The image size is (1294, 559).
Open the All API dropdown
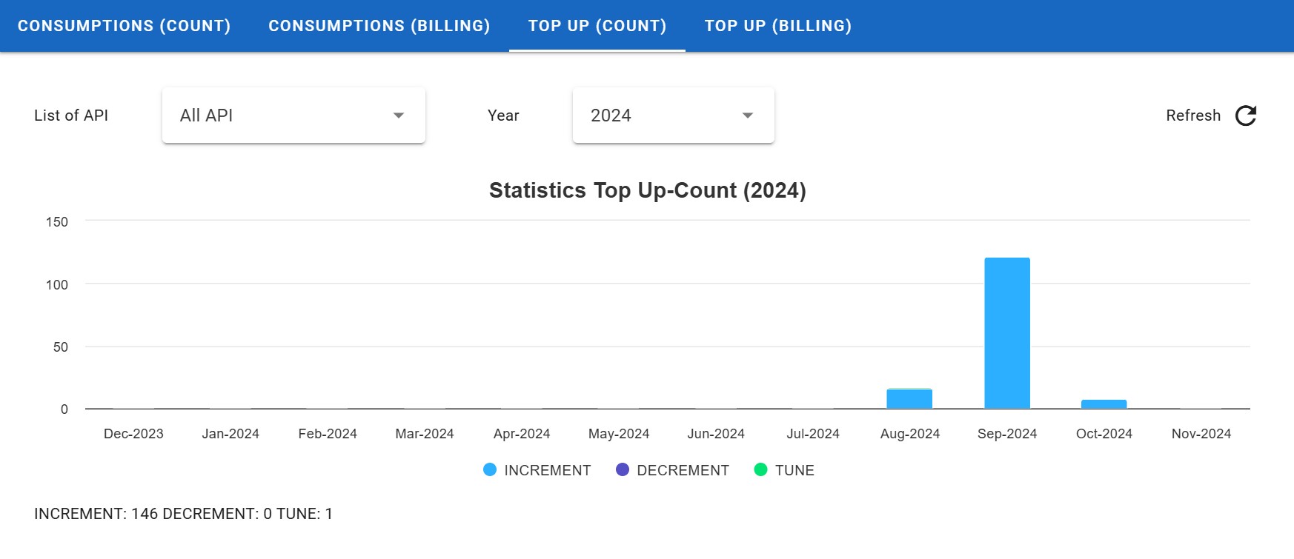pos(293,116)
